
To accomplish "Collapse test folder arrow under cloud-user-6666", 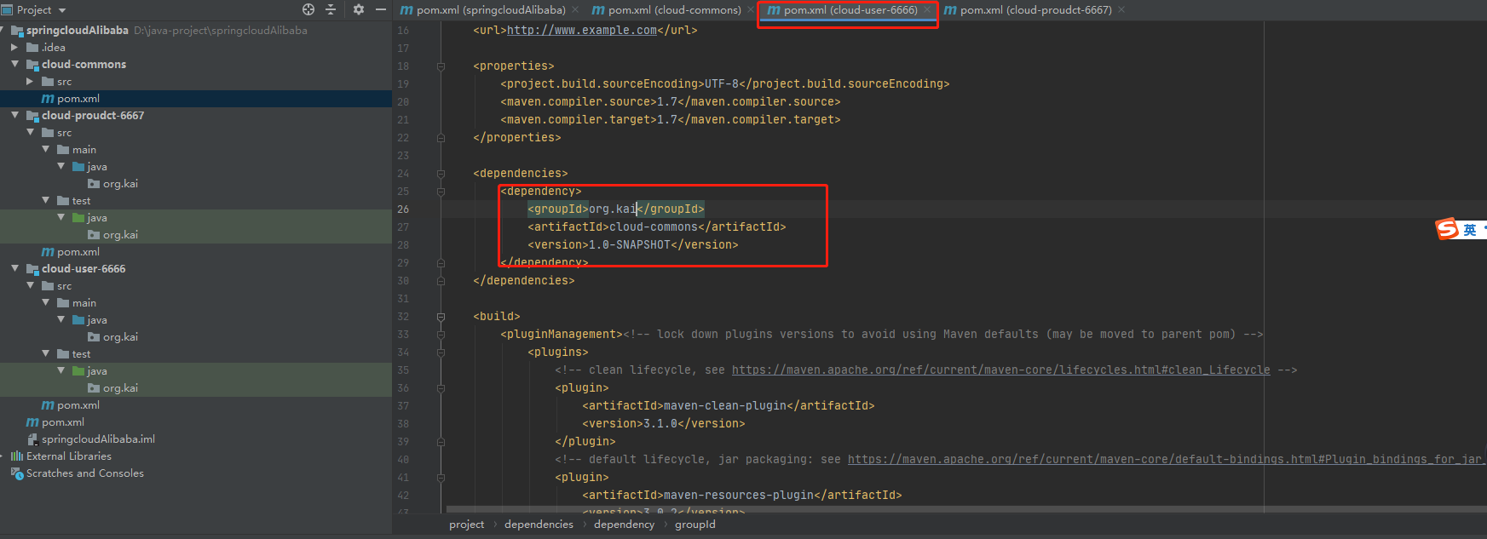I will tap(45, 353).
